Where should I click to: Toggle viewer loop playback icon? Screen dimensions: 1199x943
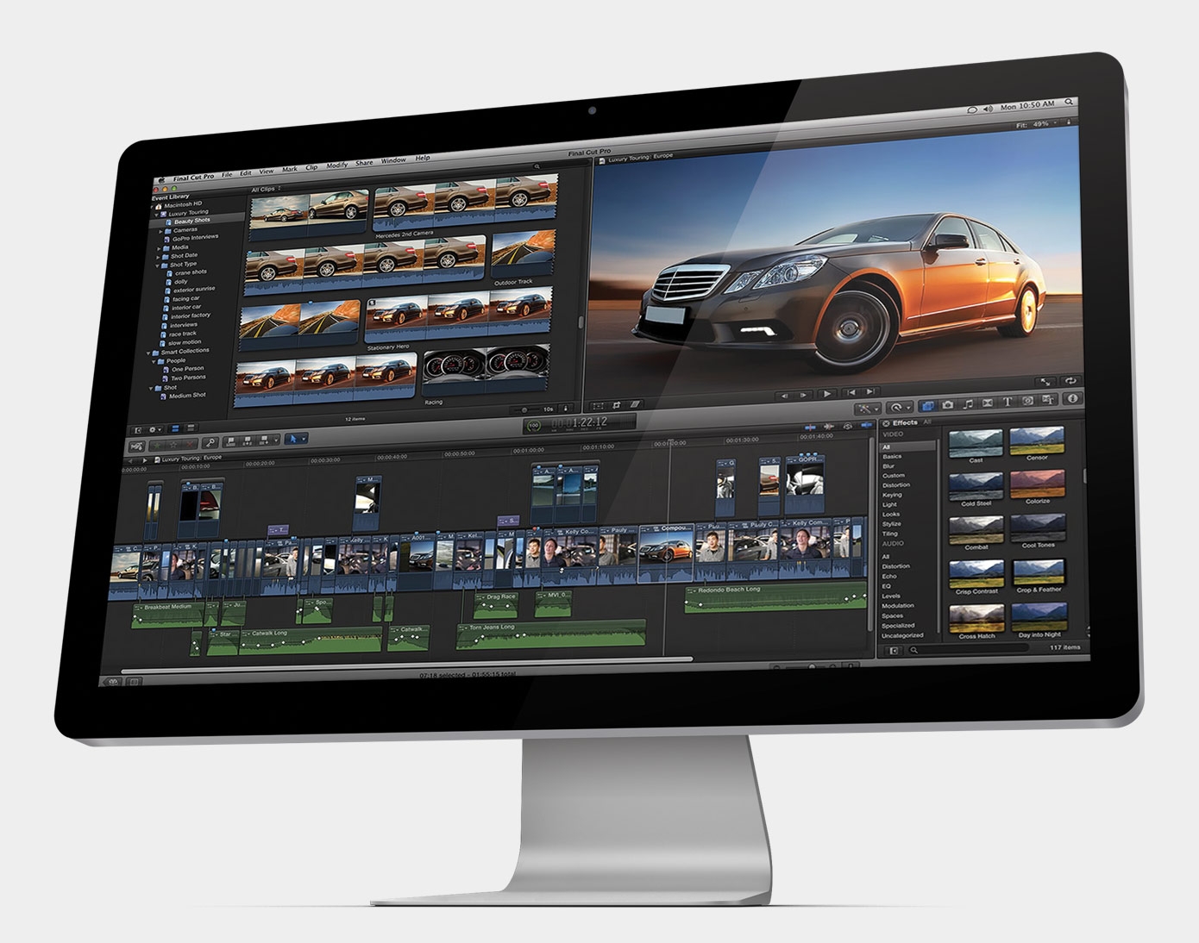[1070, 381]
